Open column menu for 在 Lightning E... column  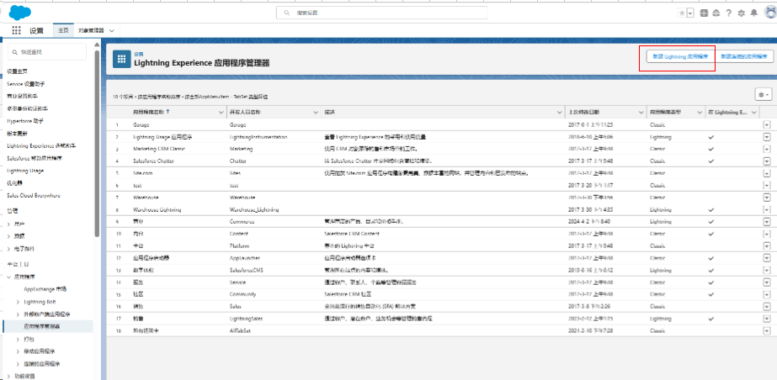754,113
